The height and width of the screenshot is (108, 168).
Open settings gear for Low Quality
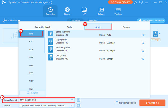pos(143,59)
